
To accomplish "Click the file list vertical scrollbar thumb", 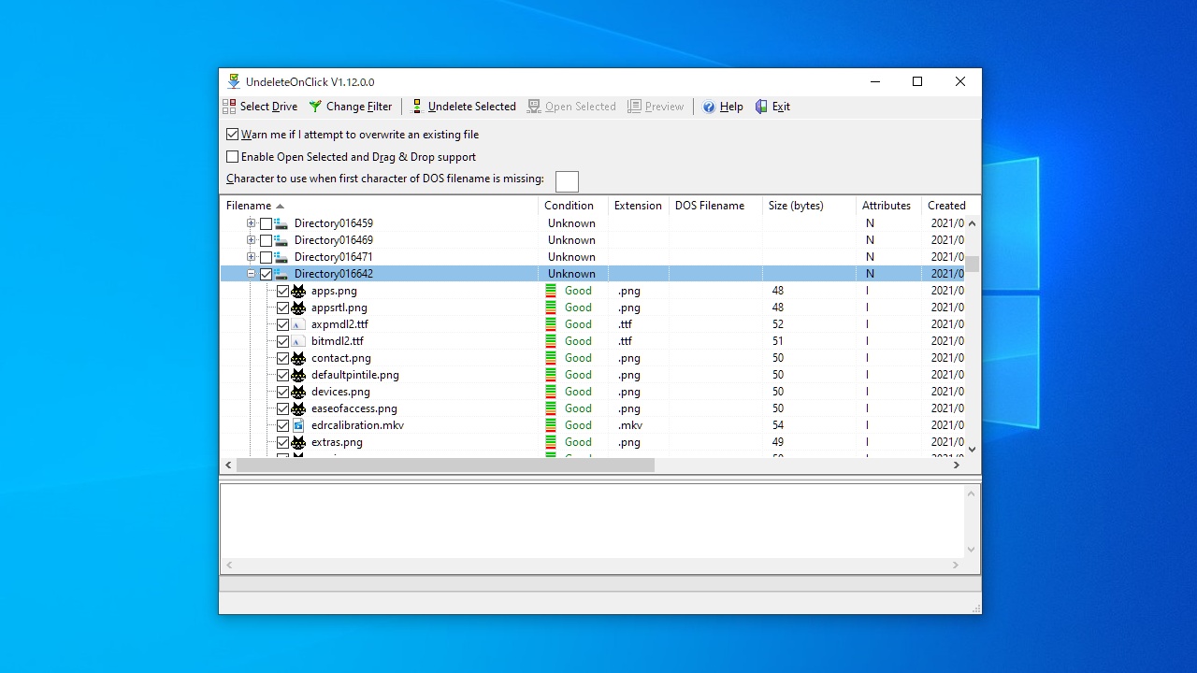I will click(972, 264).
